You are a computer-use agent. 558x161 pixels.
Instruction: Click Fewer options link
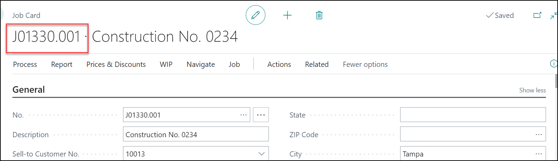[x=365, y=64]
